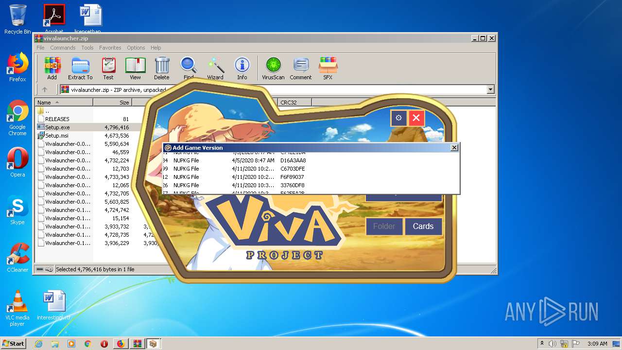Open Viva launcher settings gear
The image size is (622, 350).
(399, 118)
